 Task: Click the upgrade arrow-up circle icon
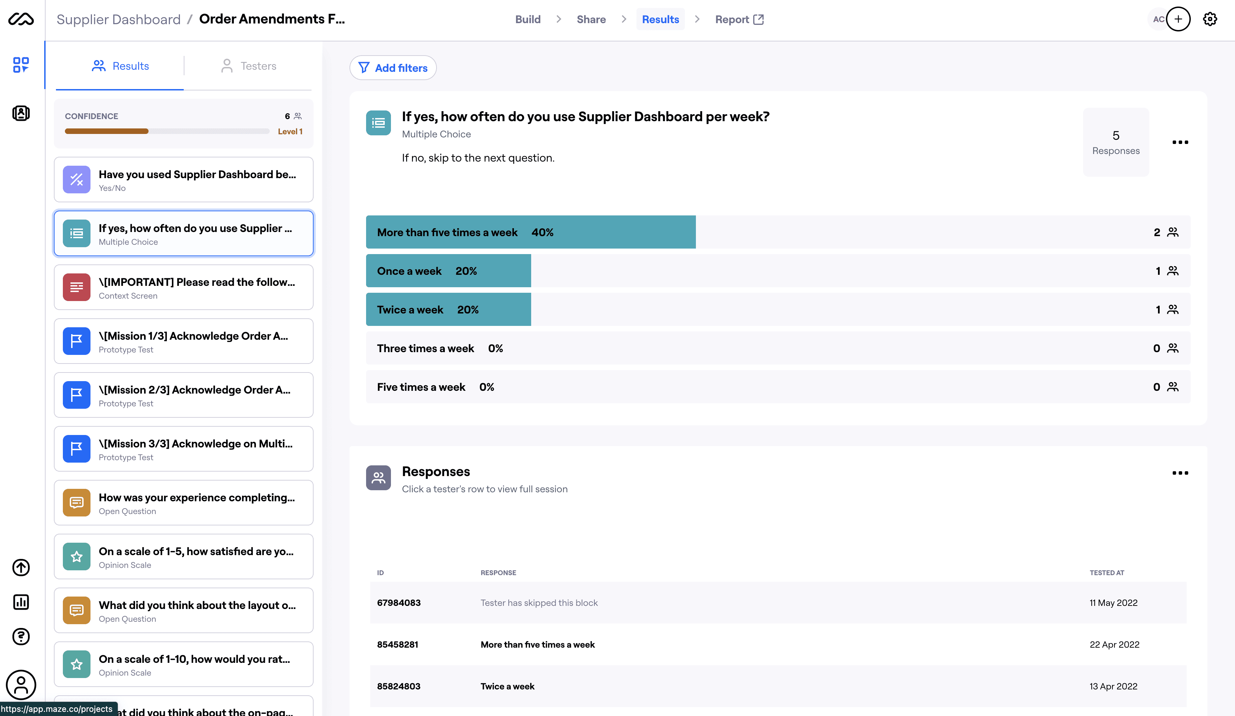click(x=21, y=567)
